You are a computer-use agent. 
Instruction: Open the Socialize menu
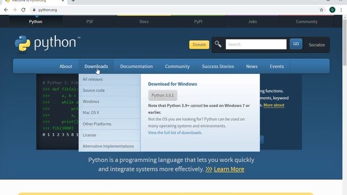click(x=317, y=45)
